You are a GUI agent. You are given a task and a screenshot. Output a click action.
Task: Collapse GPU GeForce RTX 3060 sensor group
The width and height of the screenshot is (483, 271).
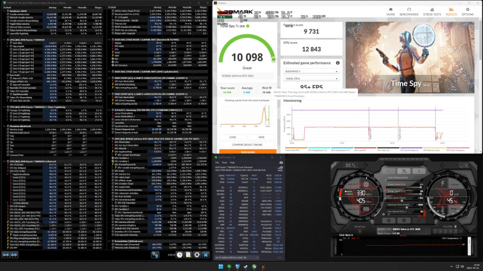[110, 139]
